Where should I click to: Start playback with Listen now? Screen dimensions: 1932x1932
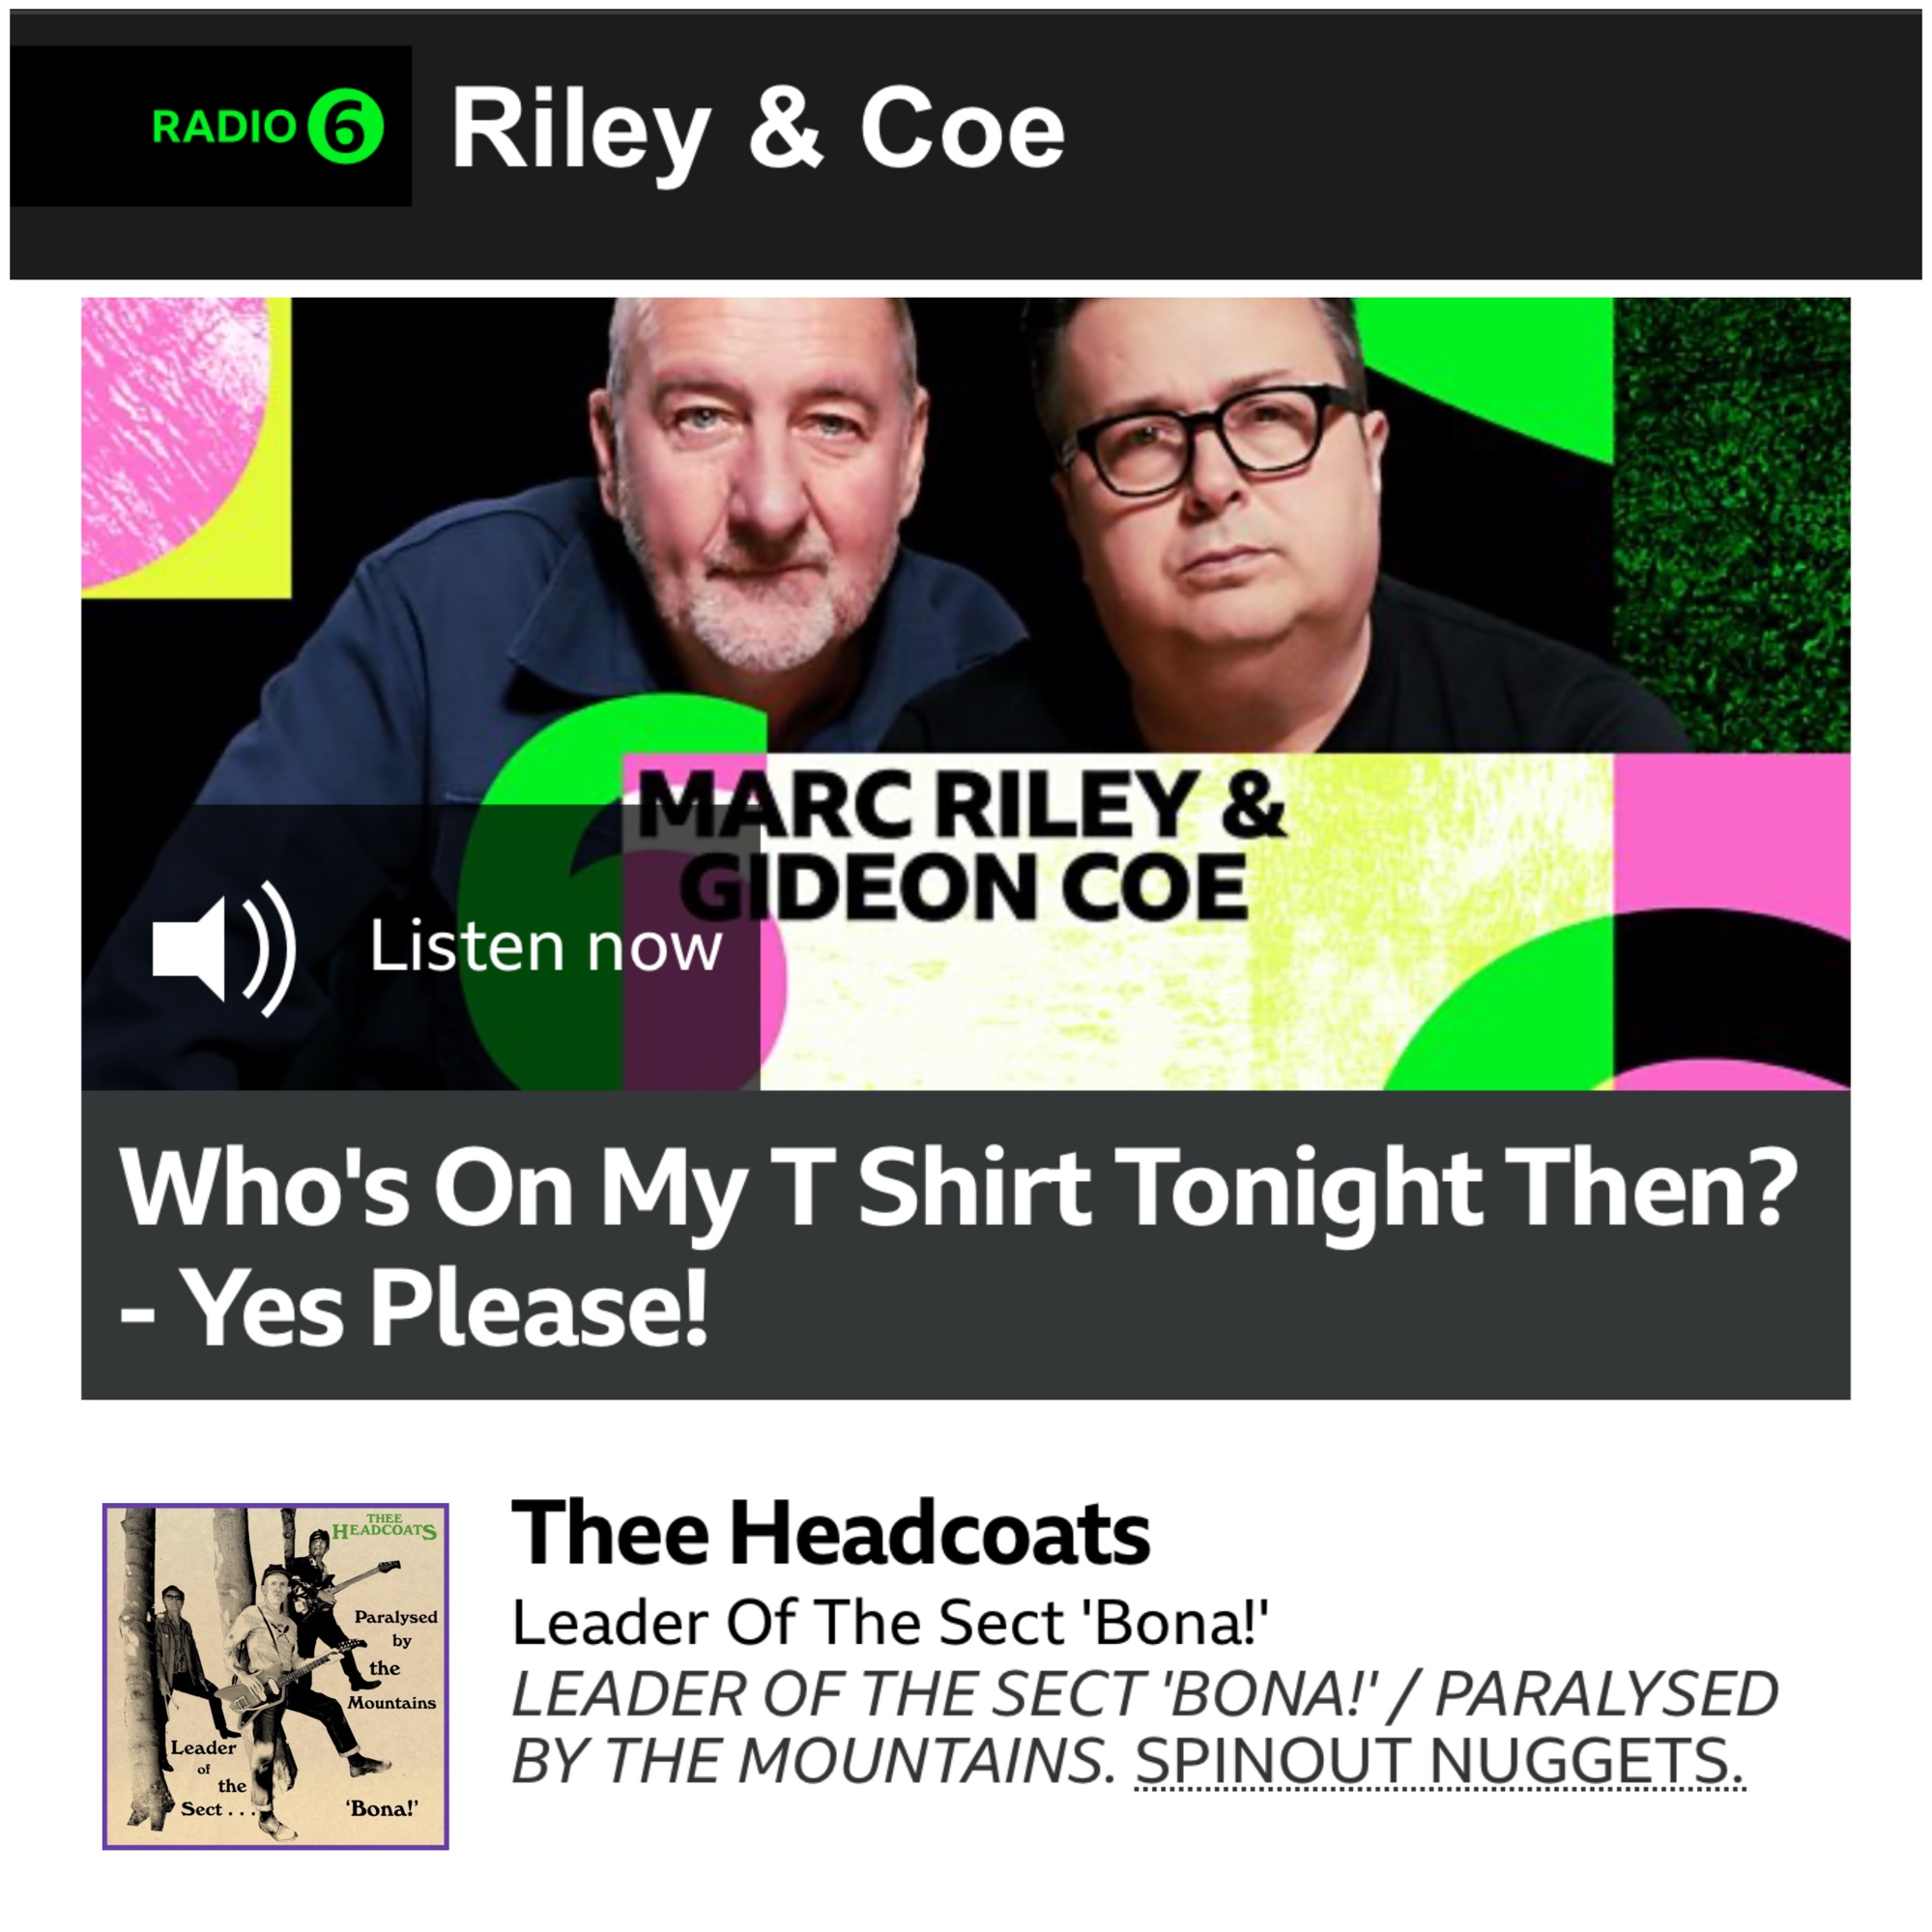click(x=545, y=946)
